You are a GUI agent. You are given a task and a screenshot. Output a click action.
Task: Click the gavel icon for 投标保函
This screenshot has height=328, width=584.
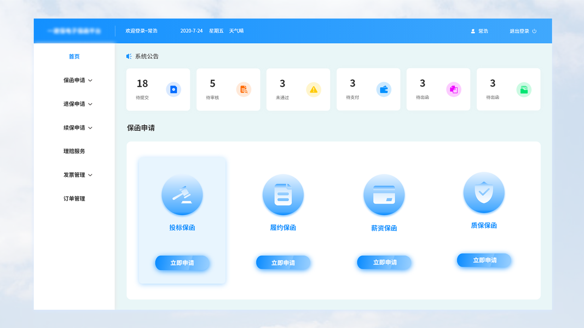(x=182, y=195)
